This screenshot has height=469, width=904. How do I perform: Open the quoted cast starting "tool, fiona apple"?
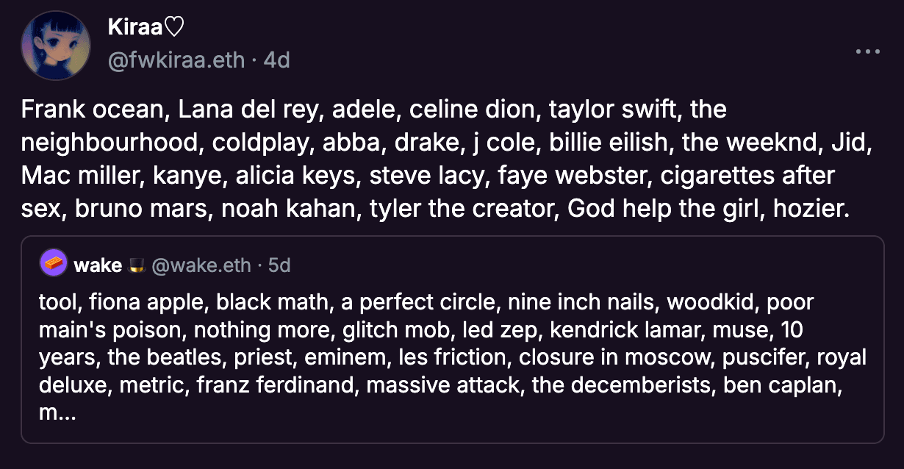pyautogui.click(x=452, y=339)
